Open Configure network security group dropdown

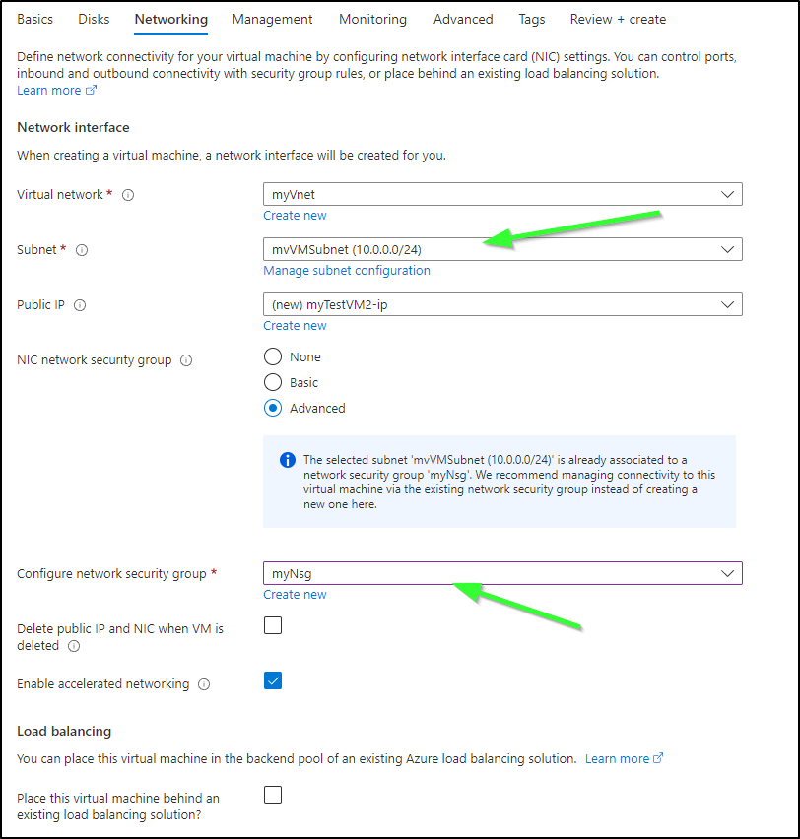click(502, 573)
